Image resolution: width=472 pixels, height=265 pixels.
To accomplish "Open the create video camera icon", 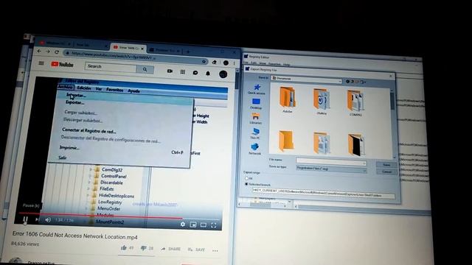I will tap(170, 71).
